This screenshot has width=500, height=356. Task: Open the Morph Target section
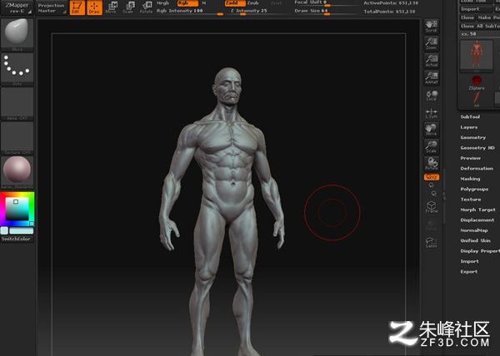478,210
